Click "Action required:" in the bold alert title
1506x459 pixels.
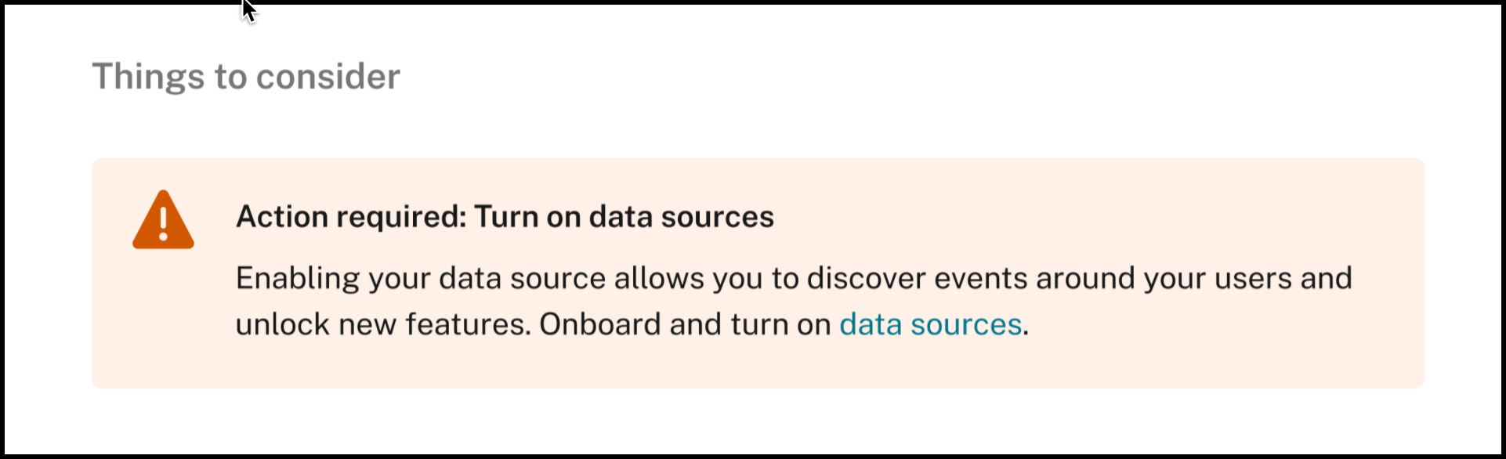tap(350, 217)
